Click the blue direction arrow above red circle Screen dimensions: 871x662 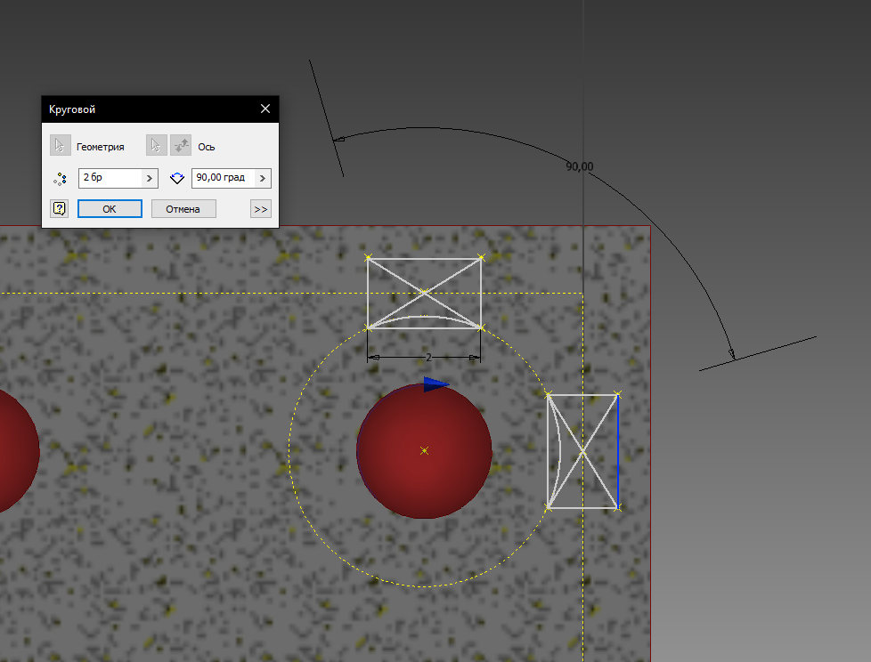coord(435,383)
